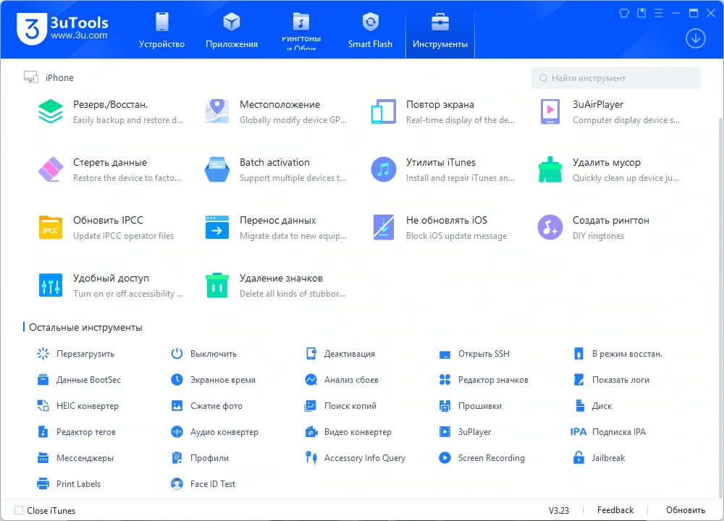This screenshot has height=521, width=724.
Task: Click the Обновить button in status bar
Action: click(685, 510)
